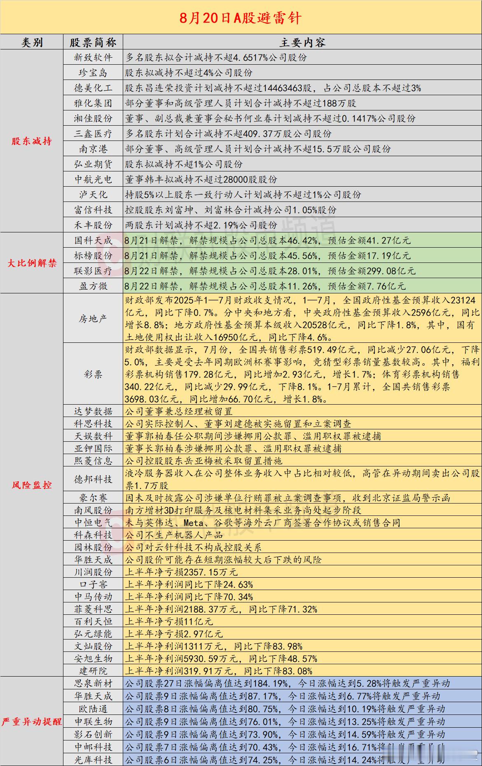
Task: Pick the '科森科技' row name
Action: 93,535
